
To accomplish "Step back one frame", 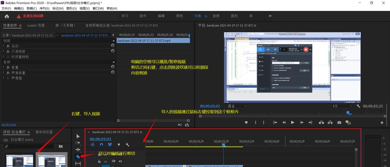I will [x=284, y=122].
